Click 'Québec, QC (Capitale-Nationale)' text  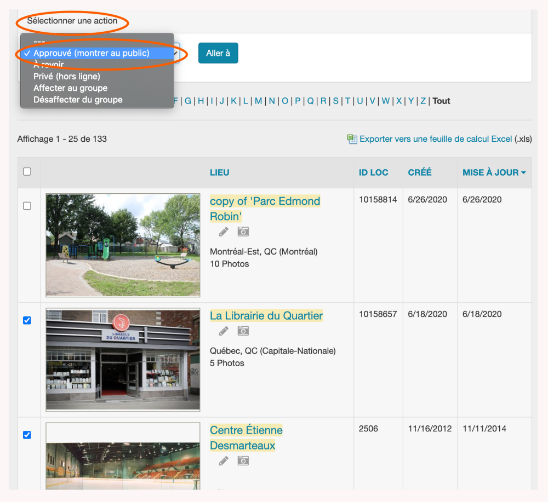pyautogui.click(x=272, y=351)
